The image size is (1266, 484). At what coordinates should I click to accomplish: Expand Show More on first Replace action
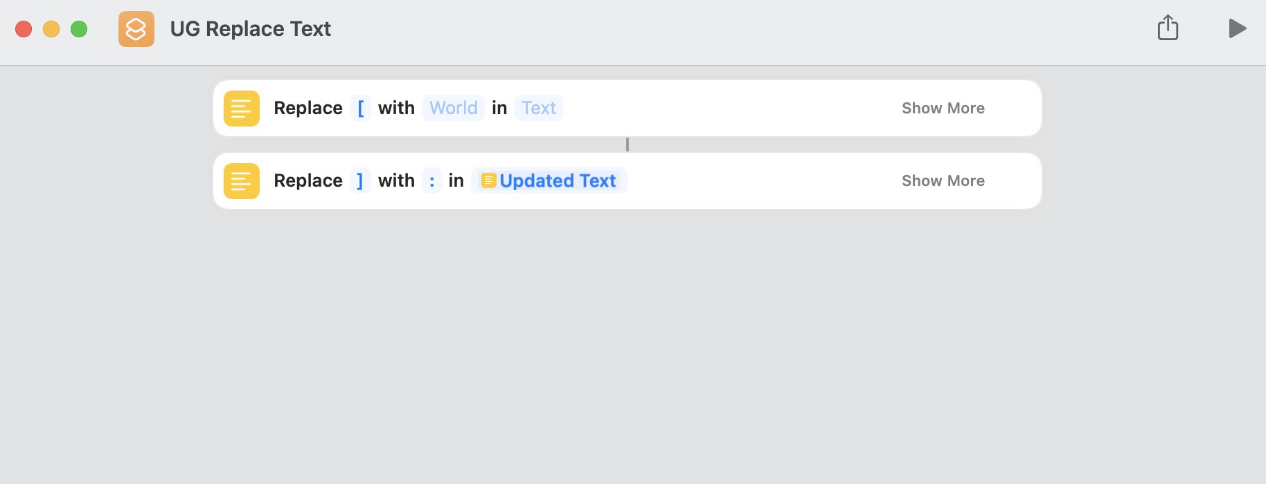click(943, 108)
